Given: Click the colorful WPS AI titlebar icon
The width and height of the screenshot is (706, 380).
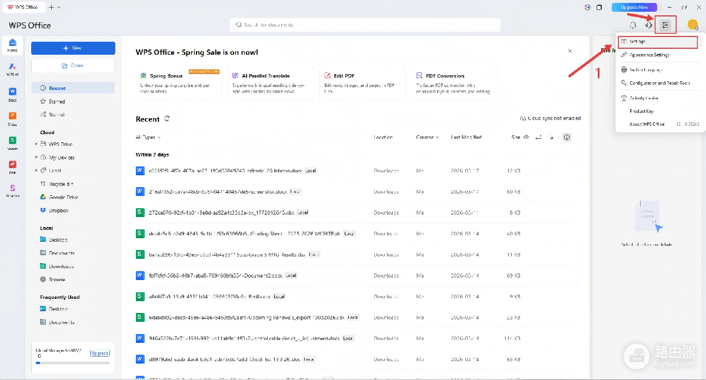Looking at the screenshot, I should click(x=587, y=7).
